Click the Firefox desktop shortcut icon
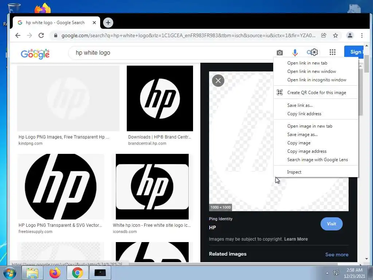Screen dimensions: 373x280 point(43,8)
